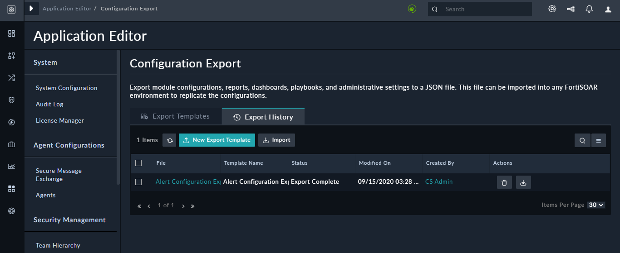Open Audit Log in the side menu
Viewport: 620px width, 253px height.
pyautogui.click(x=49, y=104)
